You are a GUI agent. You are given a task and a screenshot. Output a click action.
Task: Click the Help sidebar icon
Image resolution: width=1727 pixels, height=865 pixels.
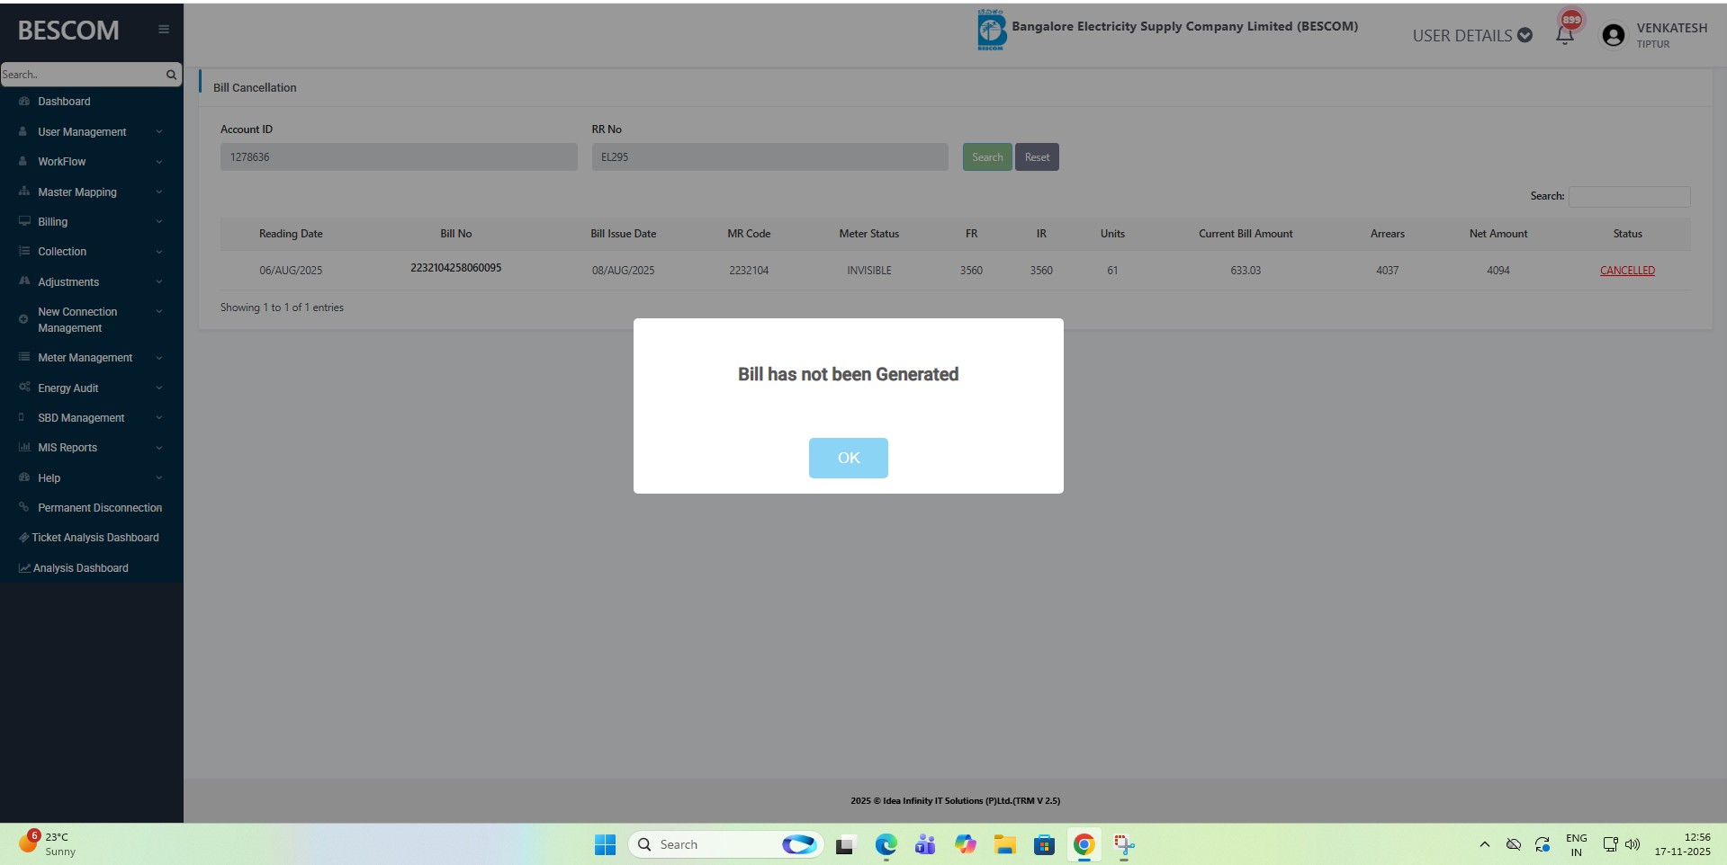pyautogui.click(x=24, y=477)
